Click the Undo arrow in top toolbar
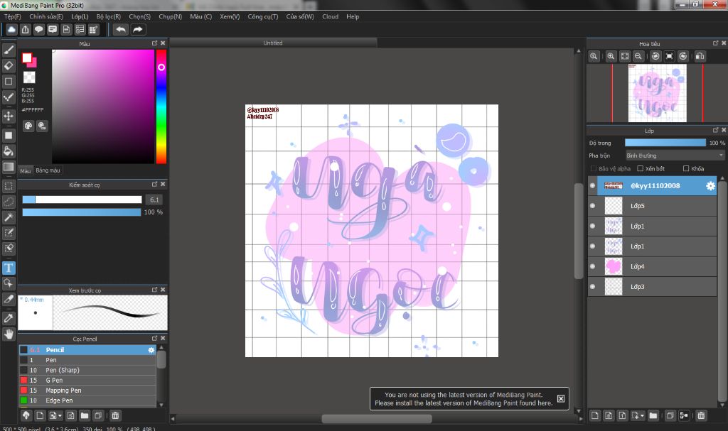Image resolution: width=728 pixels, height=431 pixels. [121, 30]
